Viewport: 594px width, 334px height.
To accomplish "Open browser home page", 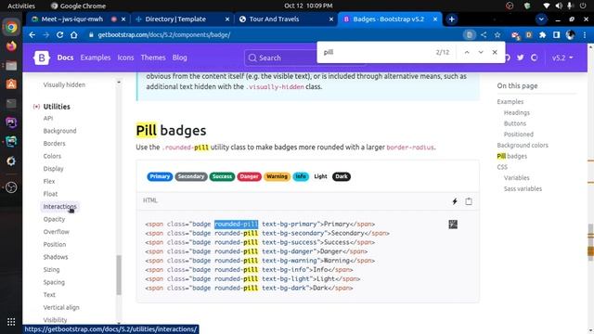I will 74,35.
